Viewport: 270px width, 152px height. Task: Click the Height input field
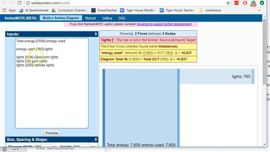[x=81, y=146]
